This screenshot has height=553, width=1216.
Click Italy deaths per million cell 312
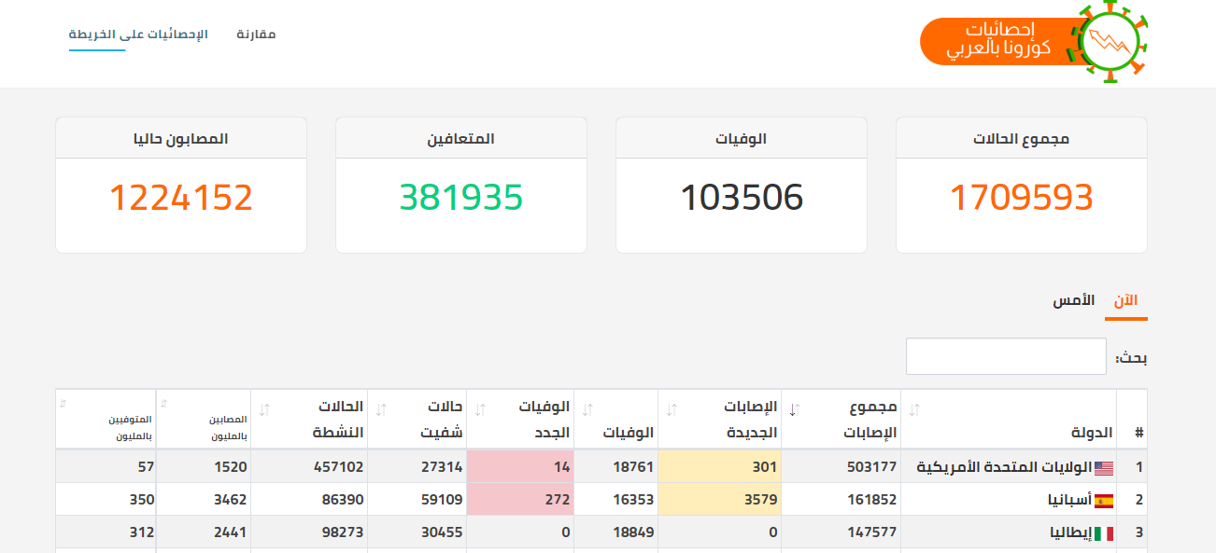(x=106, y=532)
